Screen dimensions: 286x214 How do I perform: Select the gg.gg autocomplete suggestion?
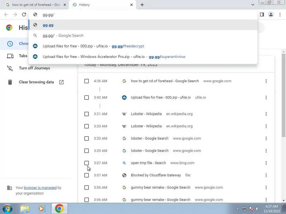click(x=143, y=25)
